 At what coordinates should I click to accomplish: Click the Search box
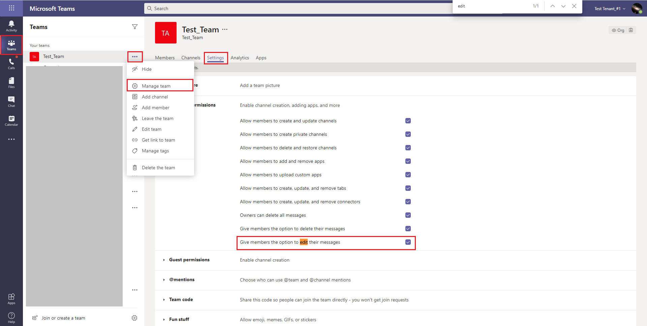pyautogui.click(x=298, y=8)
